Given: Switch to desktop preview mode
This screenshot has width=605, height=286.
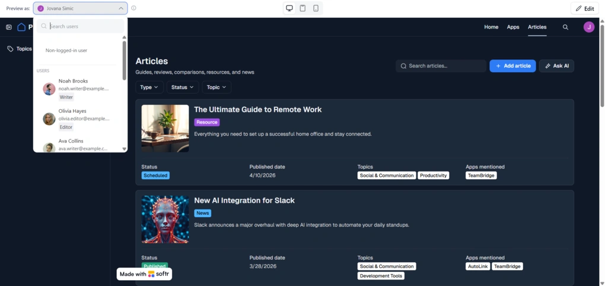Looking at the screenshot, I should click(289, 8).
